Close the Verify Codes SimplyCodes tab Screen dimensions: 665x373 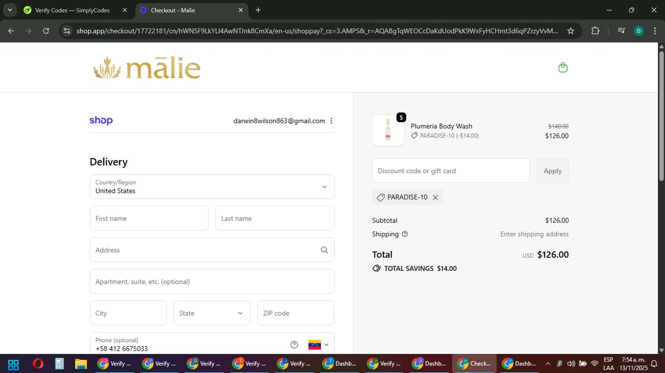pyautogui.click(x=125, y=10)
